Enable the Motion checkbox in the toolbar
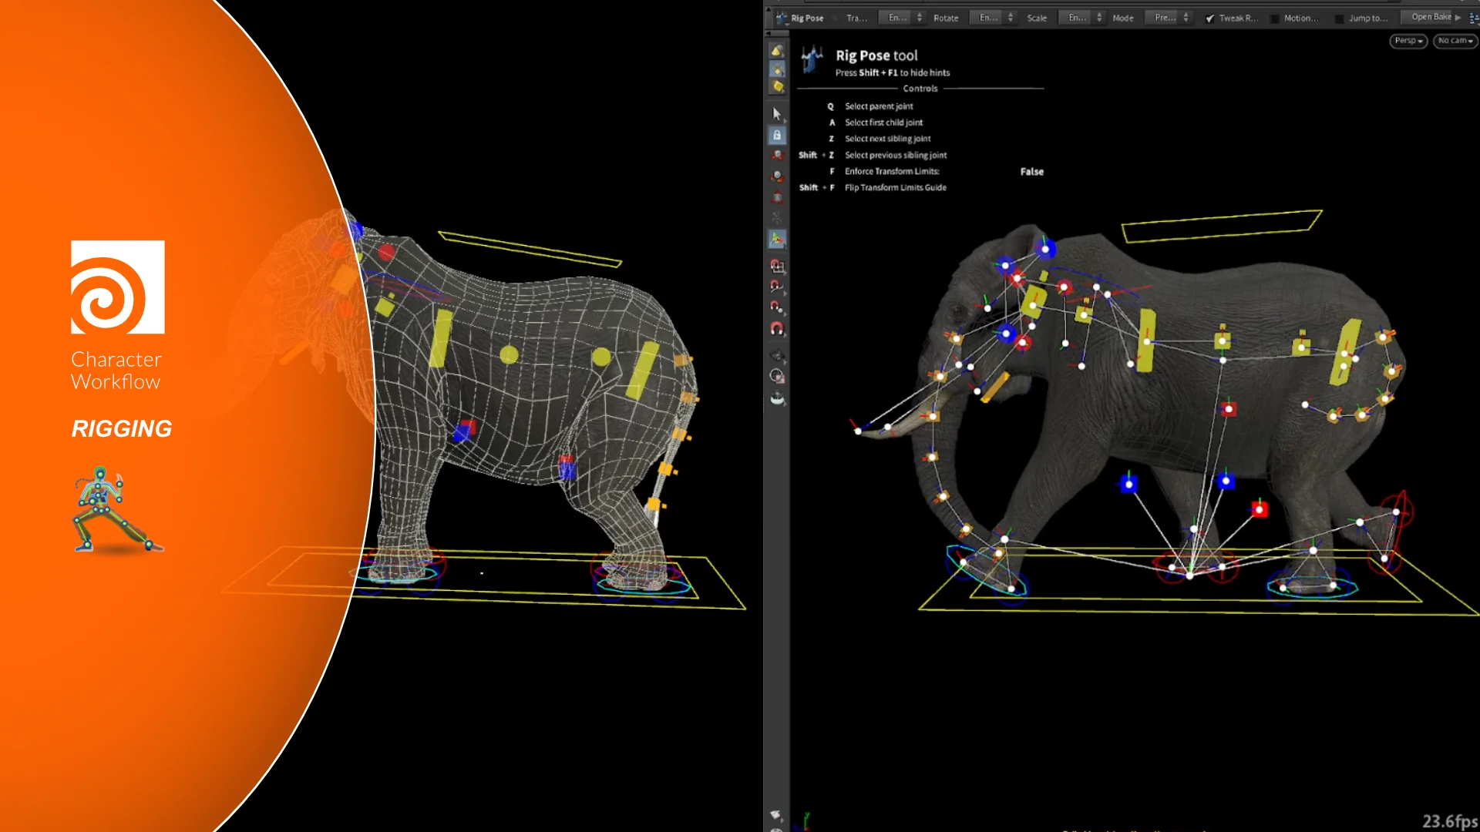 (1276, 18)
